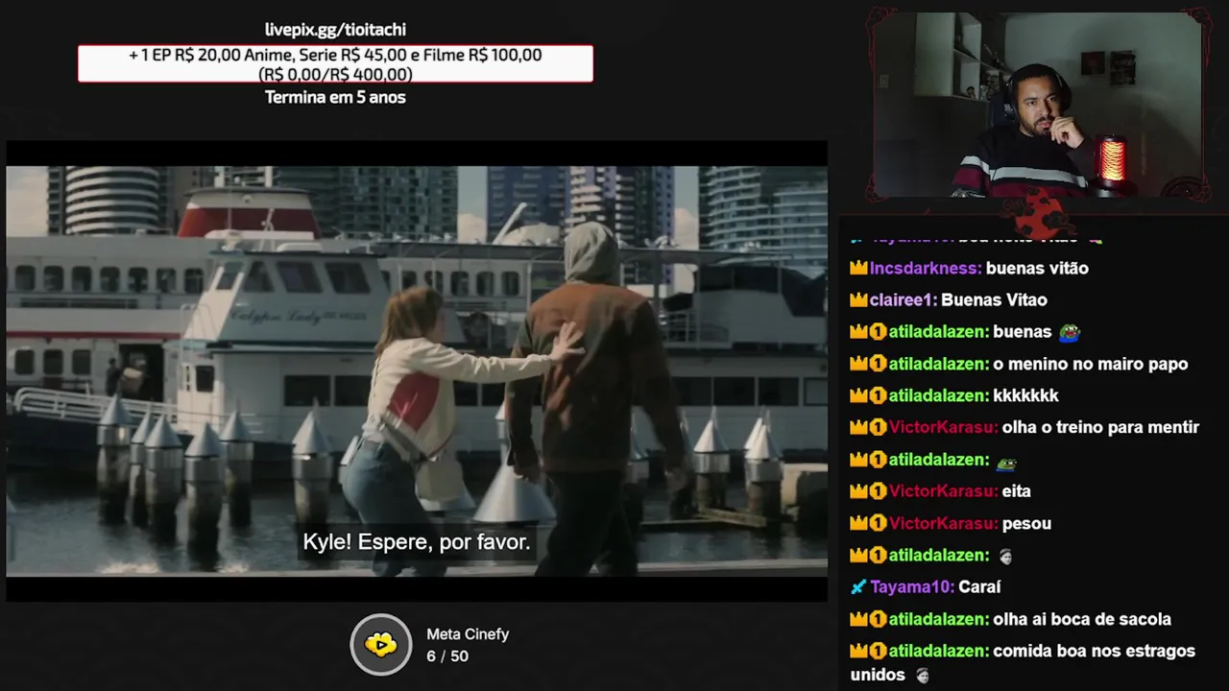
Task: Click message 'comida boa nos estragos unidos'
Action: coord(1023,662)
